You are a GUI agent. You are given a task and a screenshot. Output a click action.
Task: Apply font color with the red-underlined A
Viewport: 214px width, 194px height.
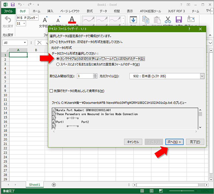point(72,20)
